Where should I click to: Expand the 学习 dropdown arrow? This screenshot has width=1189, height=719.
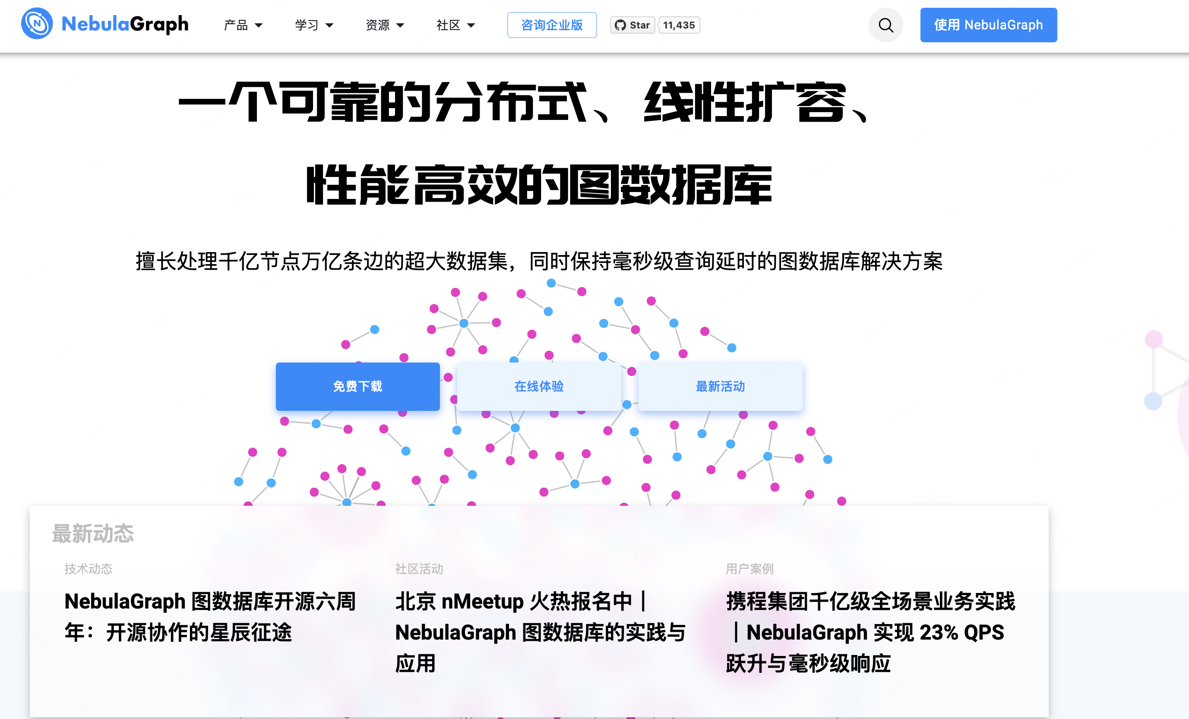(329, 25)
